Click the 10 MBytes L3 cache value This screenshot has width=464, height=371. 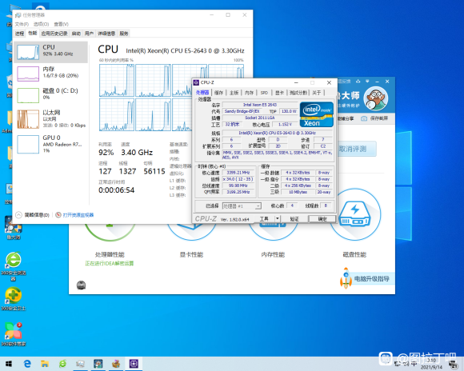[298, 192]
